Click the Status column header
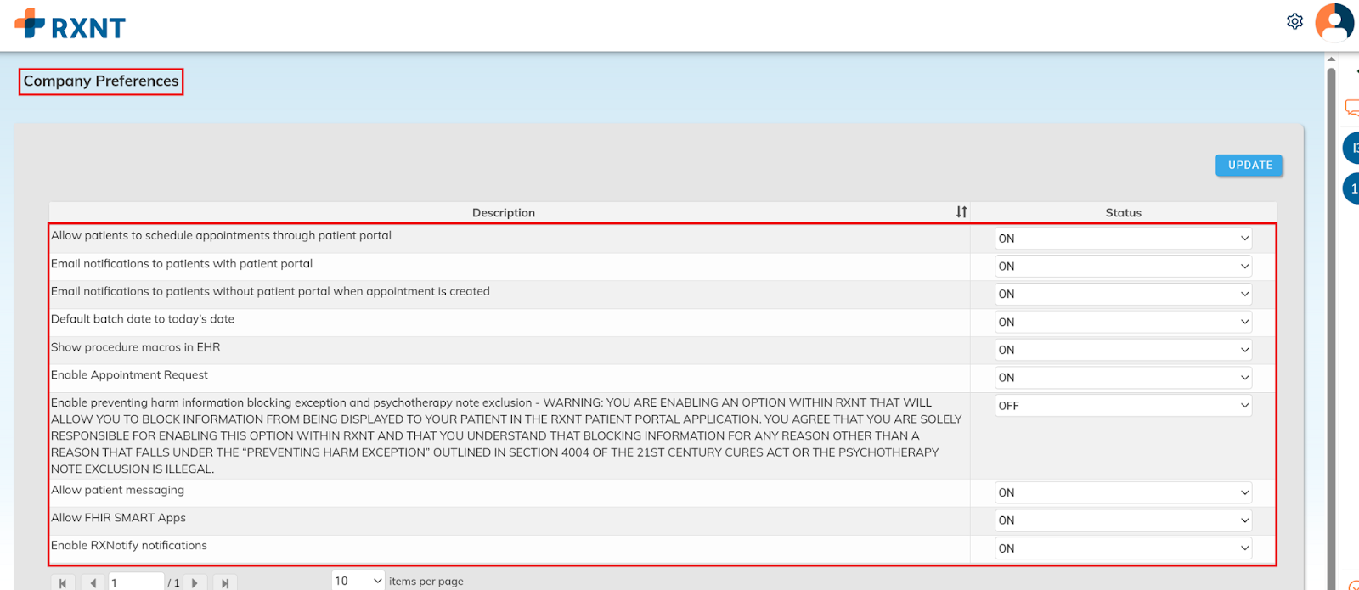 coord(1123,212)
